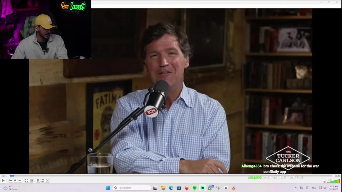Open the Windows Start menu

tap(108, 188)
